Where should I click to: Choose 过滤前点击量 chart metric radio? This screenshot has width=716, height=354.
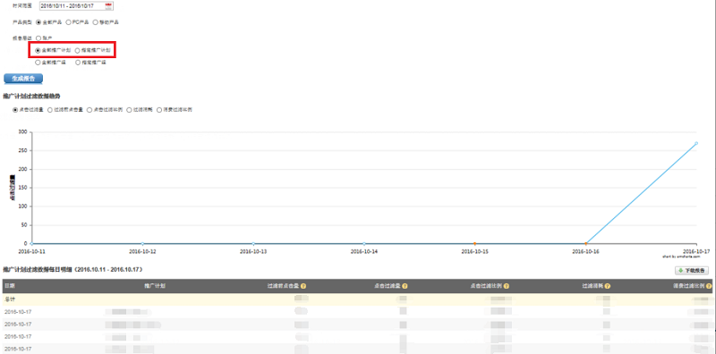50,110
